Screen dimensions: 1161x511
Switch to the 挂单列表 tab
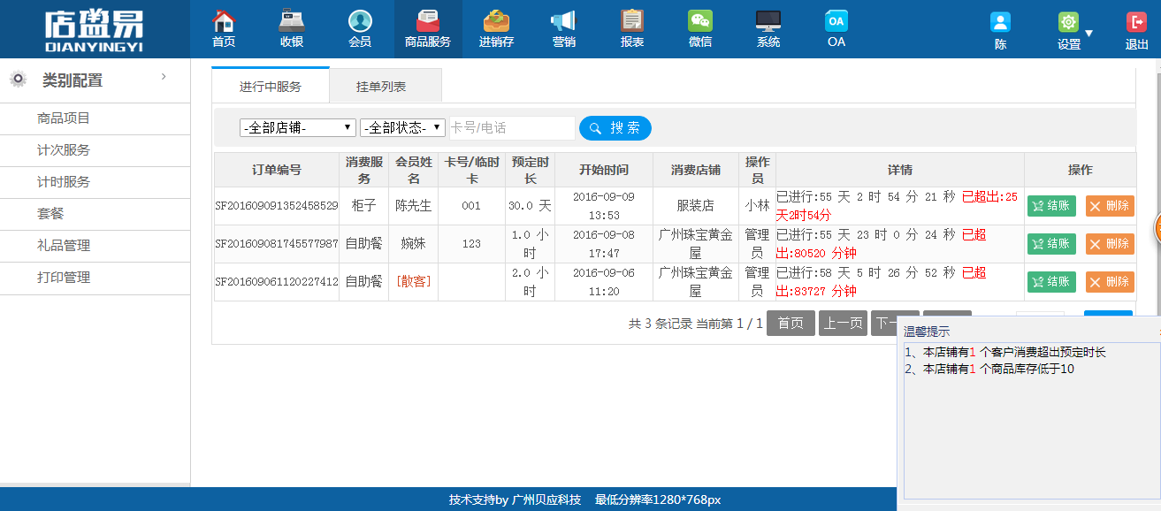(381, 87)
